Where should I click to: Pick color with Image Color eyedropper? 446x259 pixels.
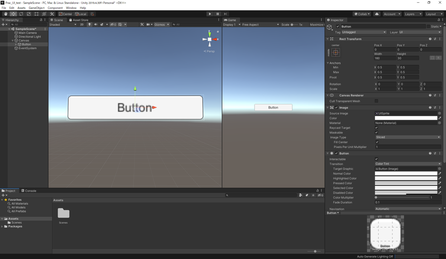tap(440, 118)
